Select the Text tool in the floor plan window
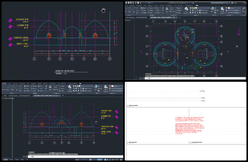 pos(167,10)
